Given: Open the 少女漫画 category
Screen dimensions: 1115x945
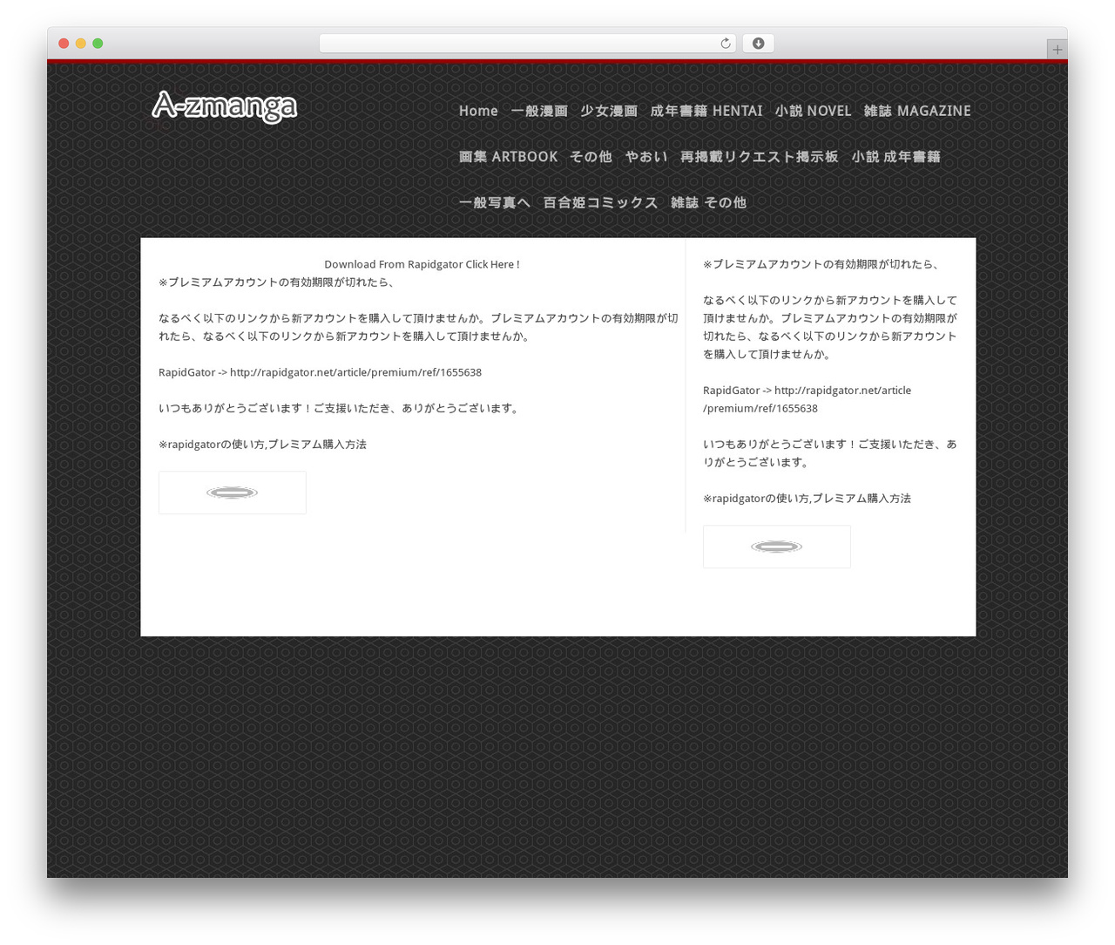Looking at the screenshot, I should pos(609,111).
